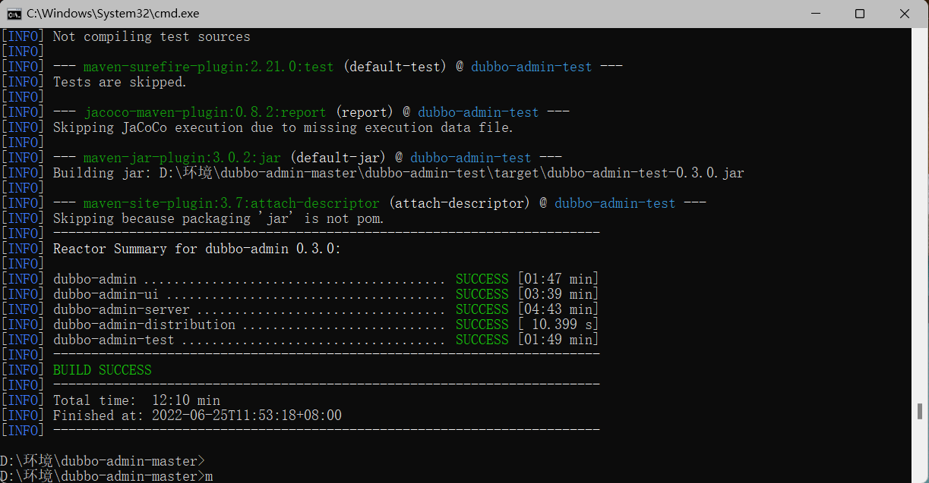Click the maven-site-plugin:3.7:attach-descriptor text

231,203
